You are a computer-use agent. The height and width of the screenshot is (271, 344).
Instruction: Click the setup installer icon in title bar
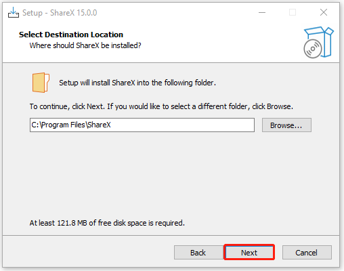tap(14, 12)
